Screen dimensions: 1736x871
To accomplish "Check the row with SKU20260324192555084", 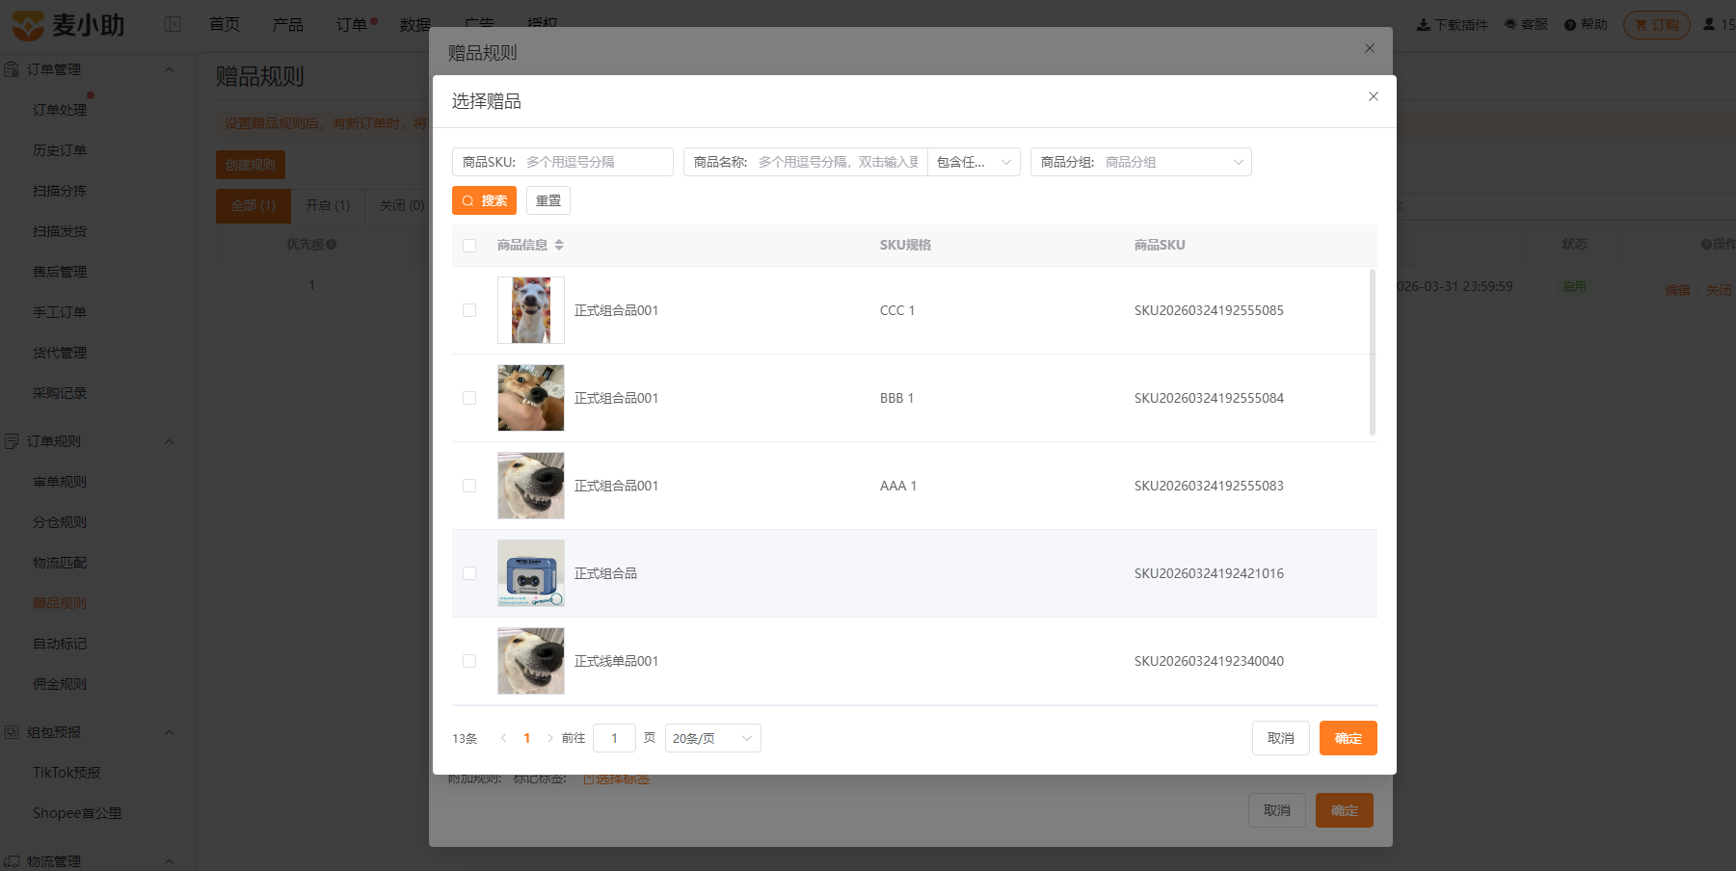I will pos(469,398).
